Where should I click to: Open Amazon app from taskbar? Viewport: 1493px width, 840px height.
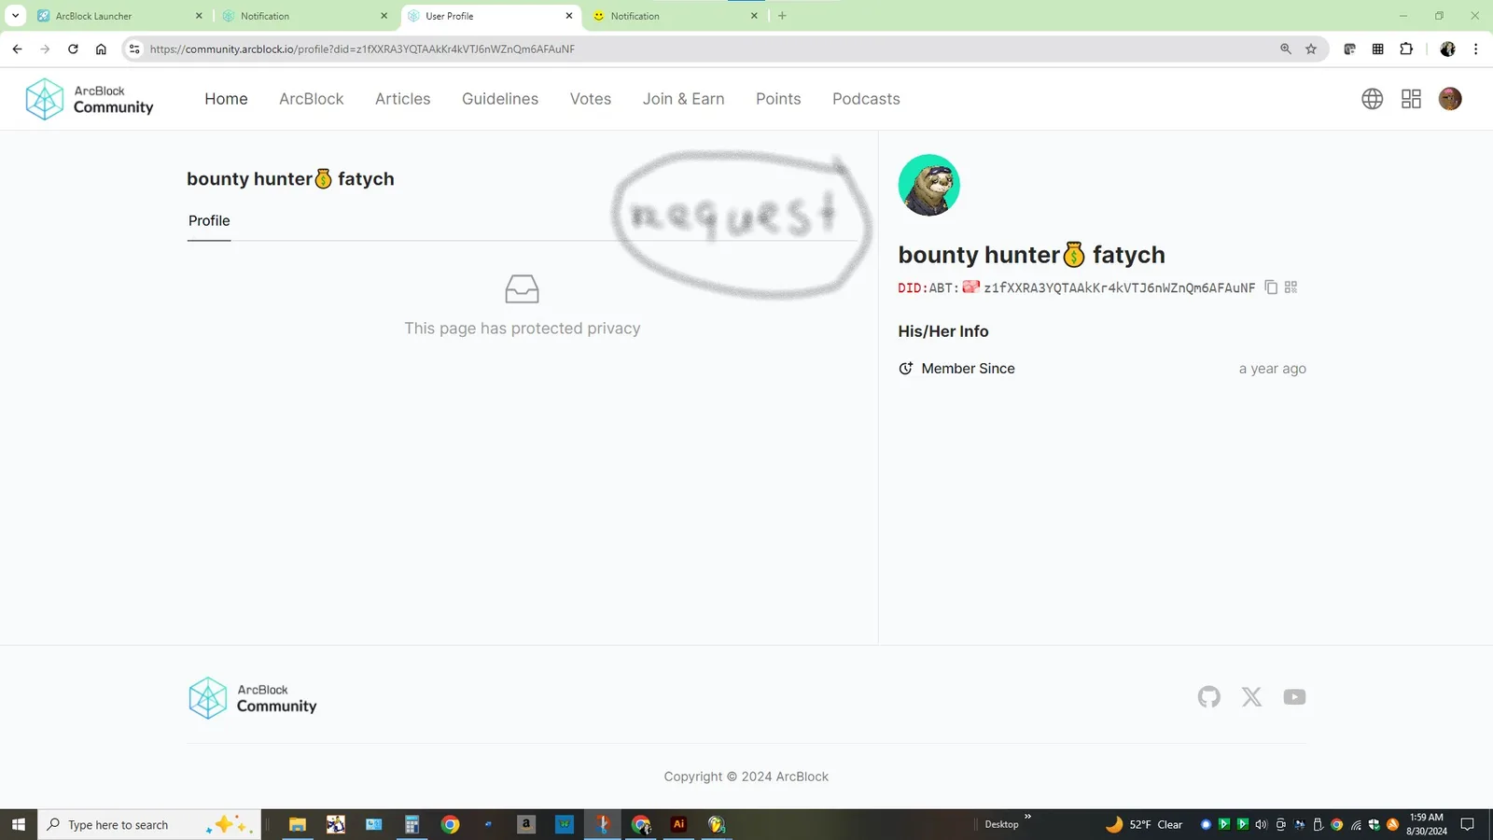point(526,824)
